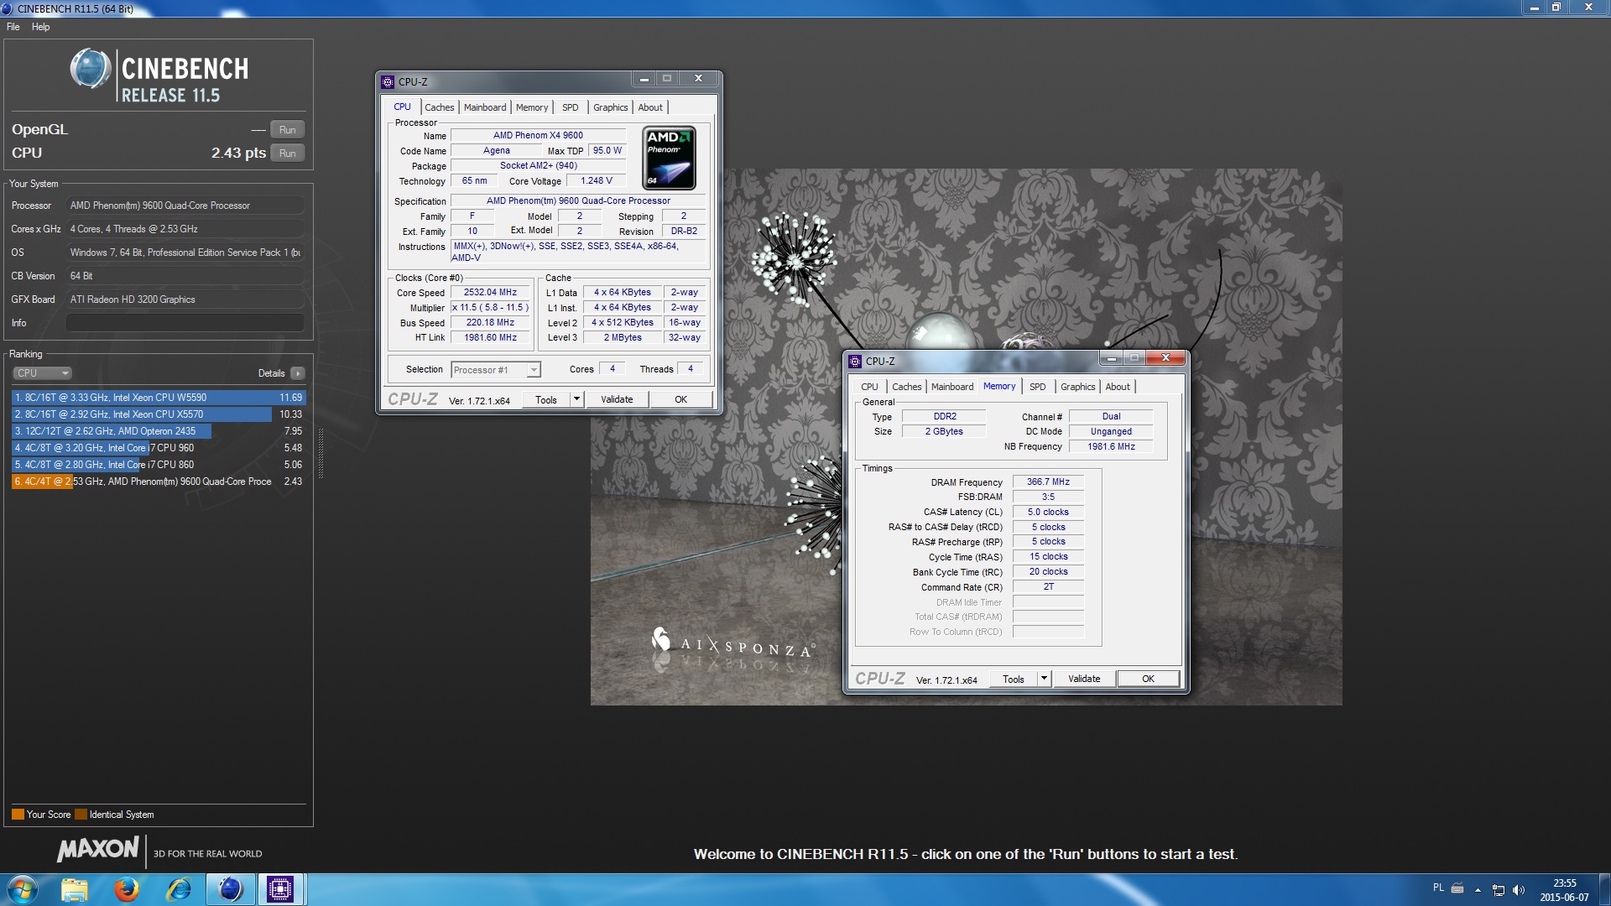Screen dimensions: 1611x906
Task: Launch Firefox from the taskbar
Action: (127, 889)
